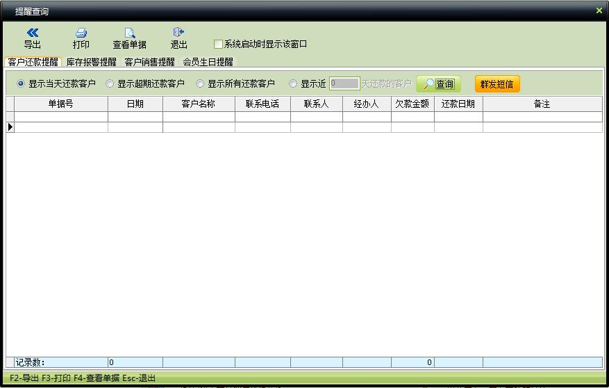Switch to 库存报警提醒 tab

tap(91, 62)
